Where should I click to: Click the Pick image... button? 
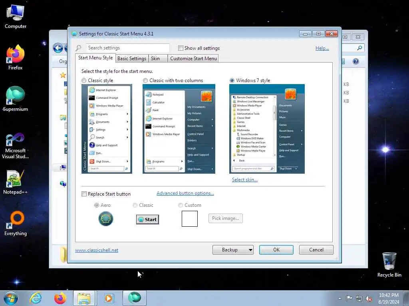coord(226,218)
